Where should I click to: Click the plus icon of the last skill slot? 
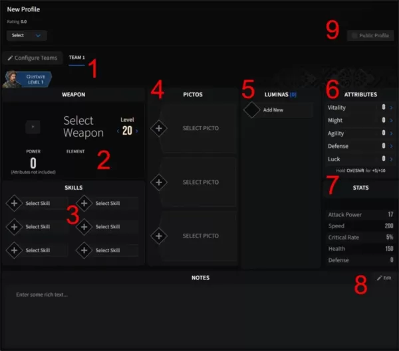pos(84,250)
